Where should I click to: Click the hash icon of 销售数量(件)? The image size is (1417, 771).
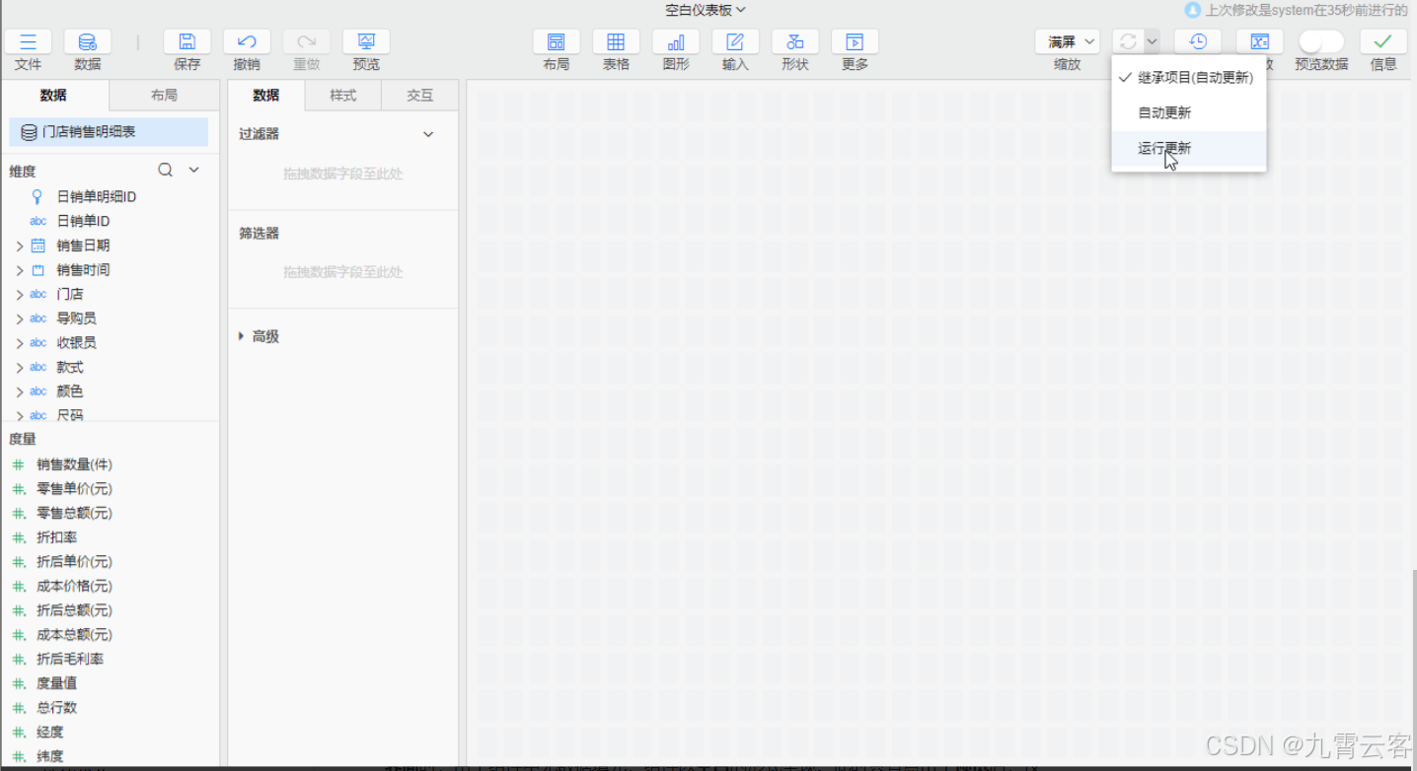click(x=18, y=464)
